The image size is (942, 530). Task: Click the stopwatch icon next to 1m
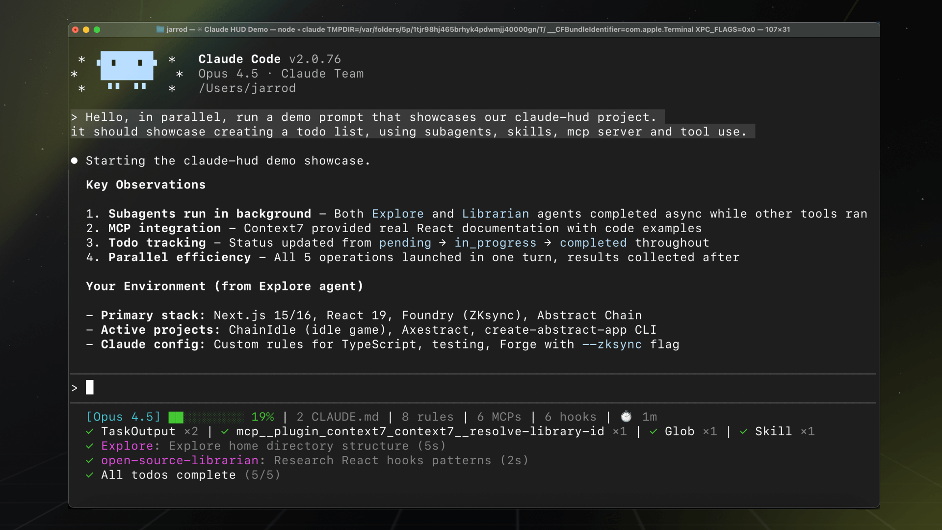pos(627,417)
